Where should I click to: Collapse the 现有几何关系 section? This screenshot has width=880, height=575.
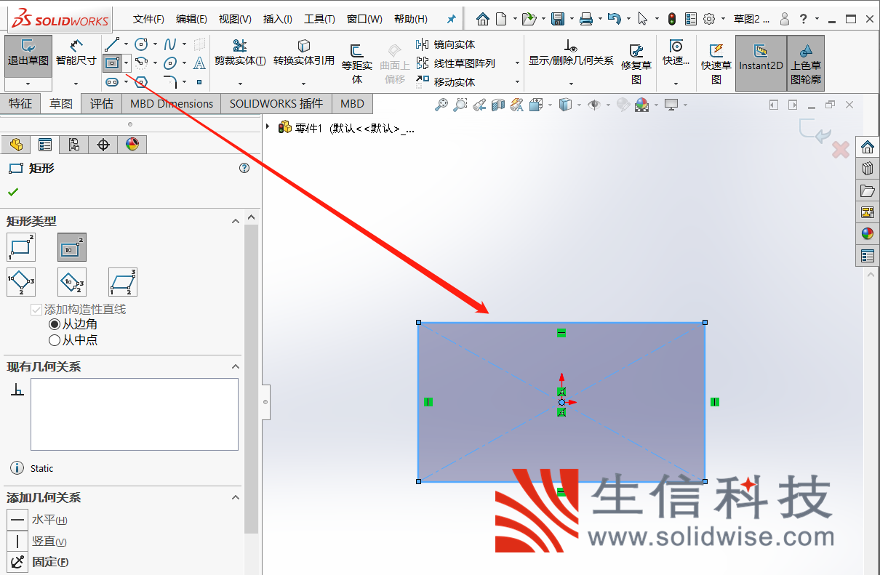236,367
